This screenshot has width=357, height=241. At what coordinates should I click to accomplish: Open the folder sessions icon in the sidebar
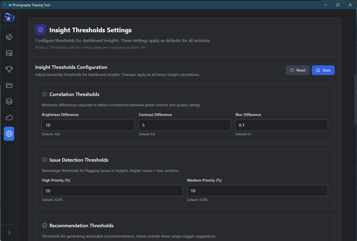(9, 85)
